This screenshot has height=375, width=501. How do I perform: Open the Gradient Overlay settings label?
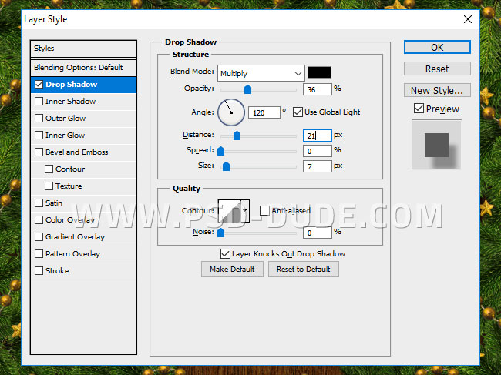[x=75, y=237]
